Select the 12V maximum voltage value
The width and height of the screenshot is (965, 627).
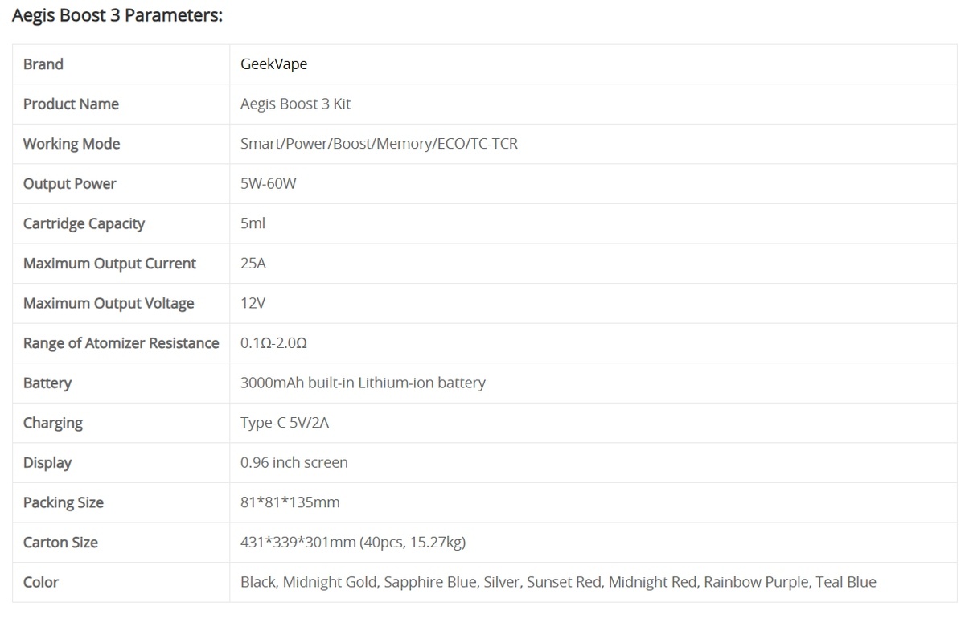(253, 303)
